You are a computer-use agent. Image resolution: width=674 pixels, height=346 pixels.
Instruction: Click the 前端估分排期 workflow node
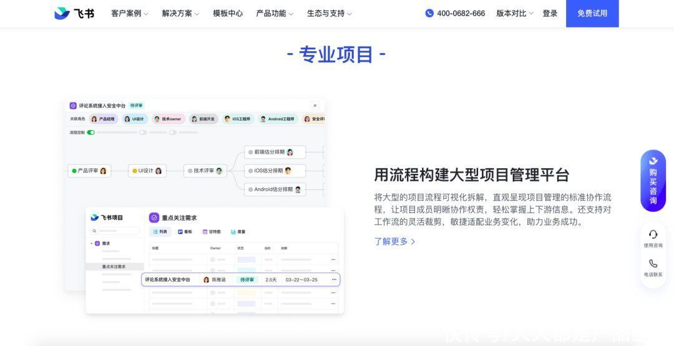coord(275,152)
